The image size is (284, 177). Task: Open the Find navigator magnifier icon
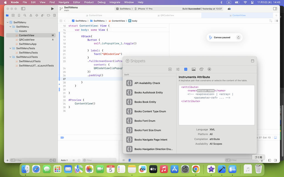coord(25,15)
